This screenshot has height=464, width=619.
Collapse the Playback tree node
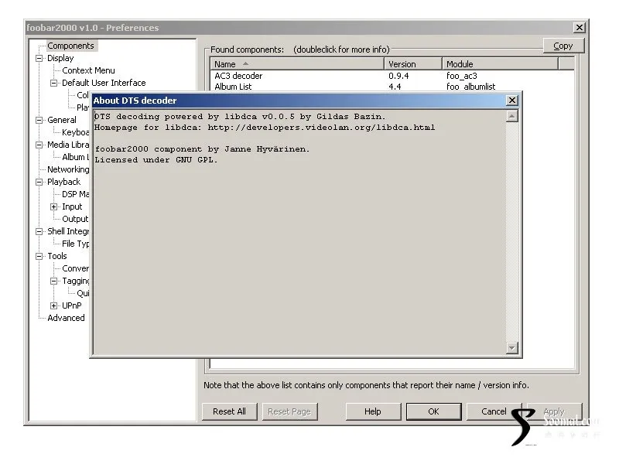(x=39, y=182)
